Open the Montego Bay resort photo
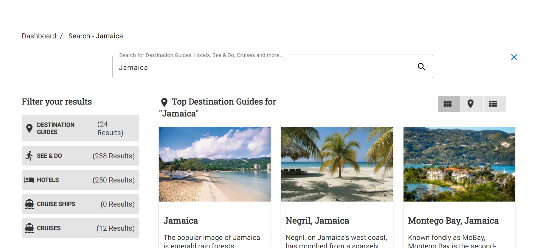Image resolution: width=543 pixels, height=248 pixels. [459, 164]
